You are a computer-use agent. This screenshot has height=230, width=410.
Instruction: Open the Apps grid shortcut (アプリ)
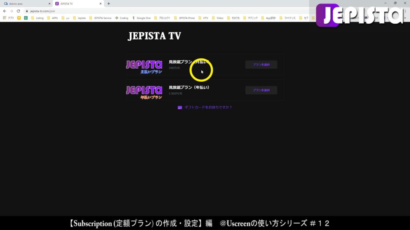pyautogui.click(x=8, y=18)
